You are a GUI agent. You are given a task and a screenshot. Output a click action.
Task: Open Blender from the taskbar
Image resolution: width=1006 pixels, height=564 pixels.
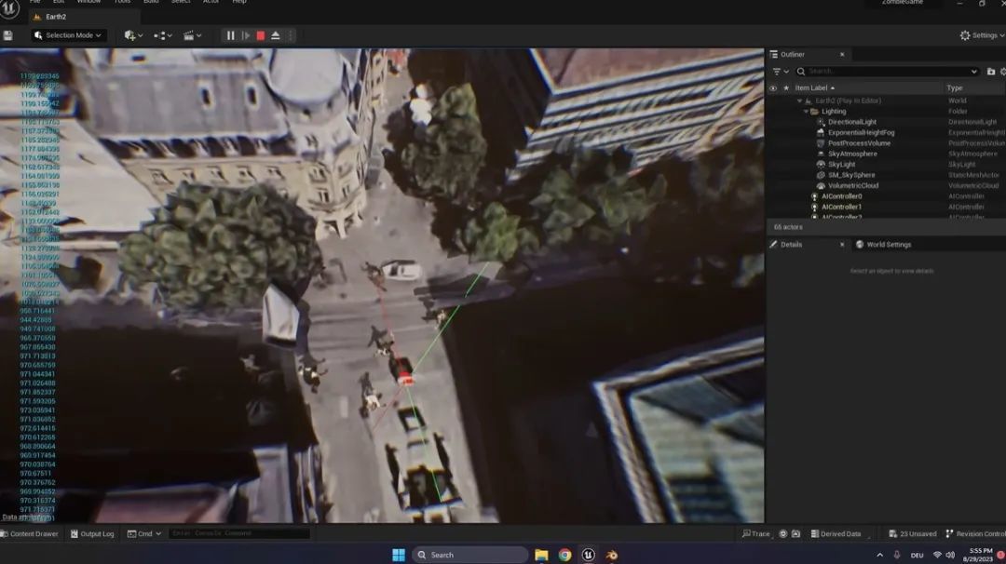click(x=611, y=555)
